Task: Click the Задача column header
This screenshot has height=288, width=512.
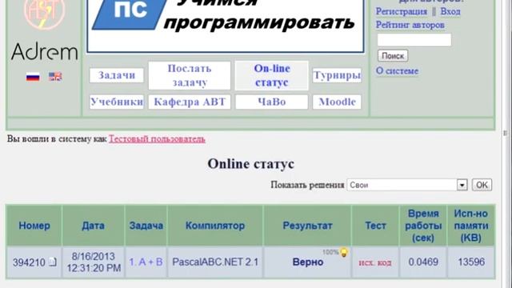Action: pyautogui.click(x=146, y=226)
